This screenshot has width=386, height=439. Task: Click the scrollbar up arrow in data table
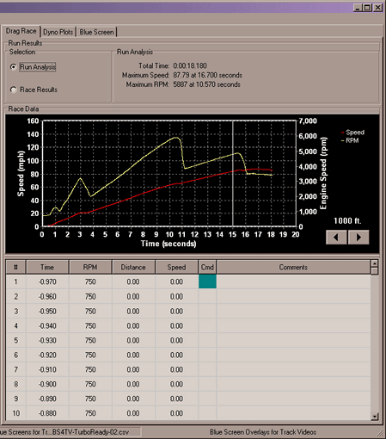(375, 263)
